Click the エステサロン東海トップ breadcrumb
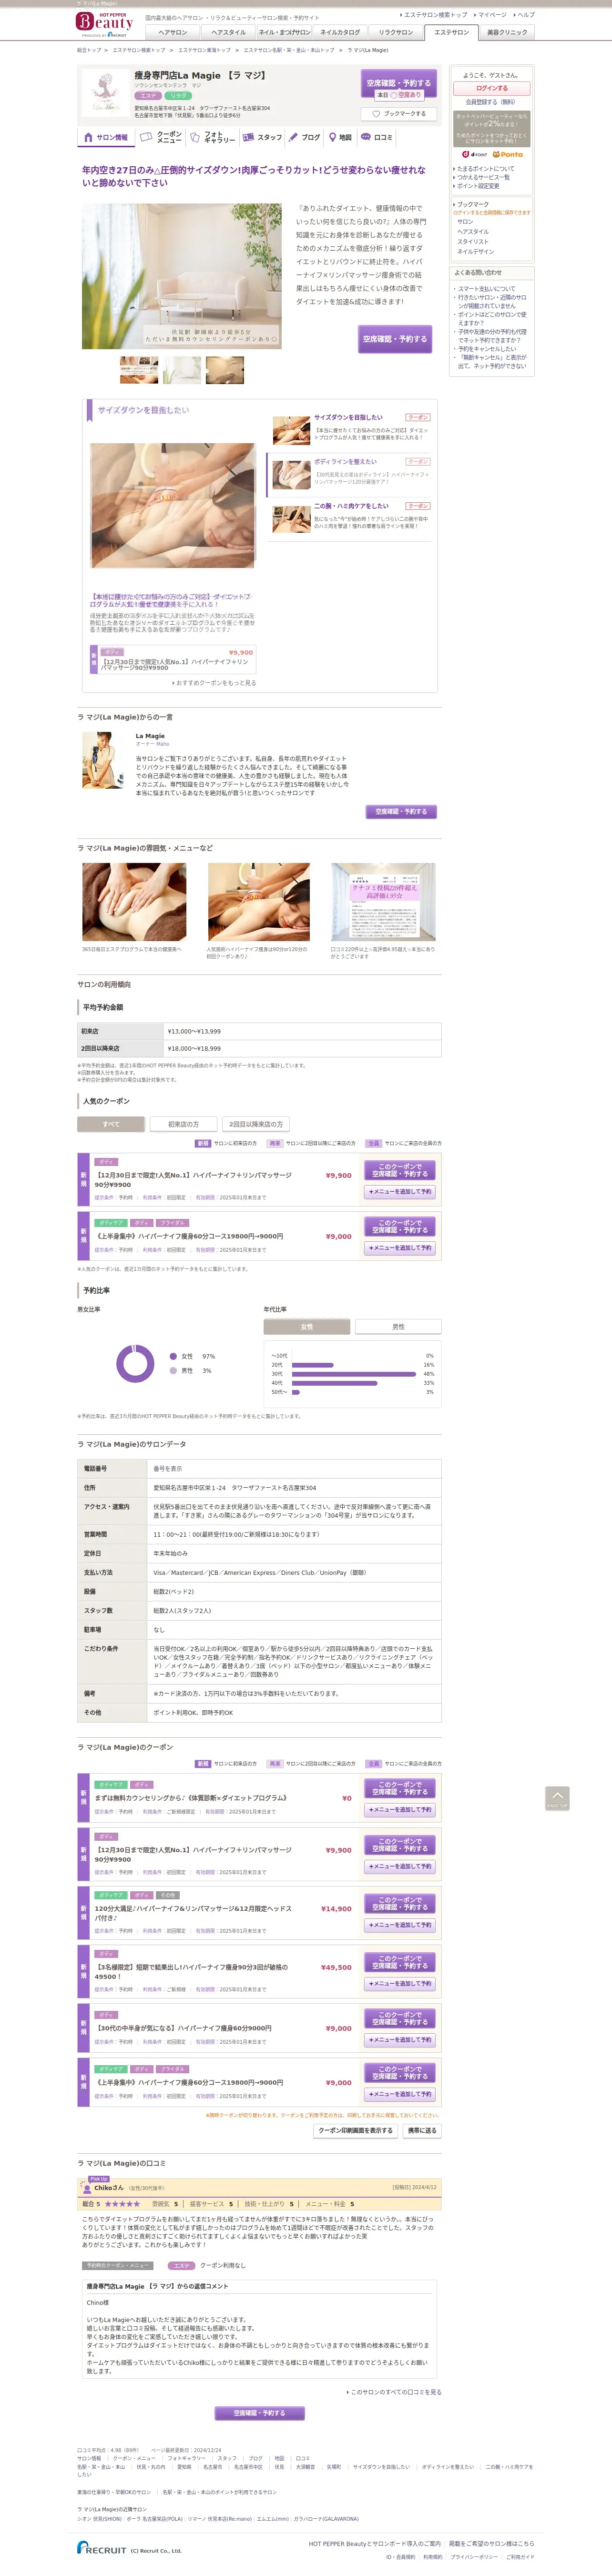The height and width of the screenshot is (2576, 612). click(204, 50)
